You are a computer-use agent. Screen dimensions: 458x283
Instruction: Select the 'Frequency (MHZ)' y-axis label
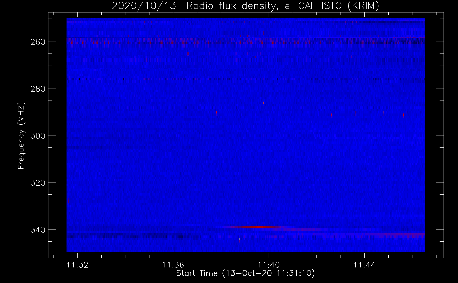[21, 136]
